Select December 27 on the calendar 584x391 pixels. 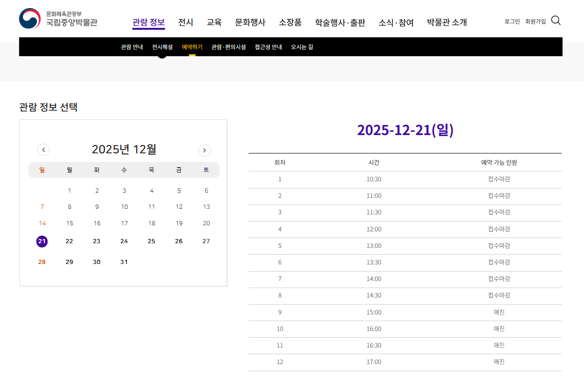click(206, 241)
